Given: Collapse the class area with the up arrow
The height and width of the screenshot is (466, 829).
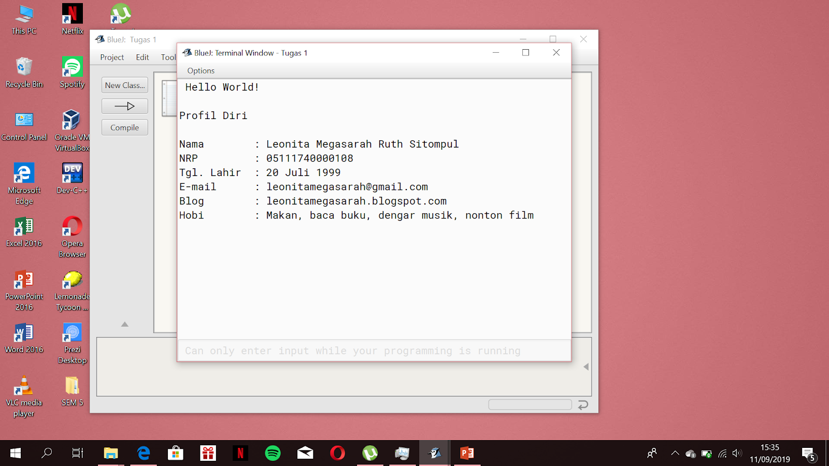Looking at the screenshot, I should pyautogui.click(x=124, y=325).
